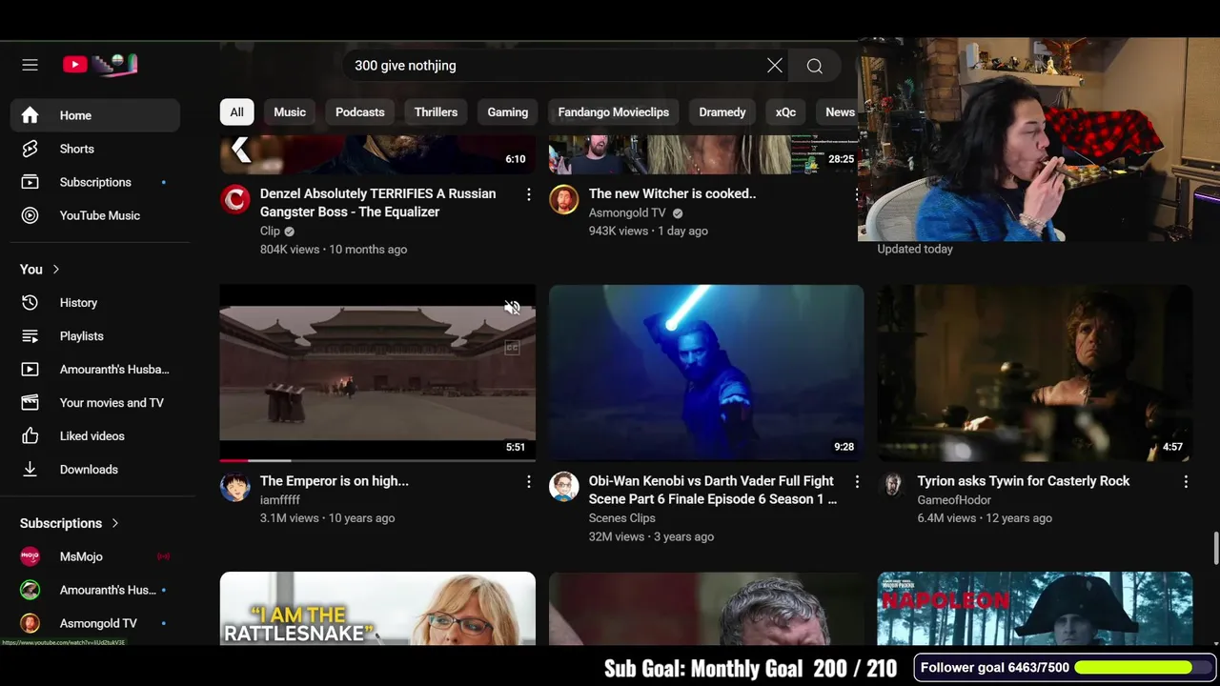Open Liked videos
Viewport: 1220px width, 686px height.
pyautogui.click(x=95, y=436)
